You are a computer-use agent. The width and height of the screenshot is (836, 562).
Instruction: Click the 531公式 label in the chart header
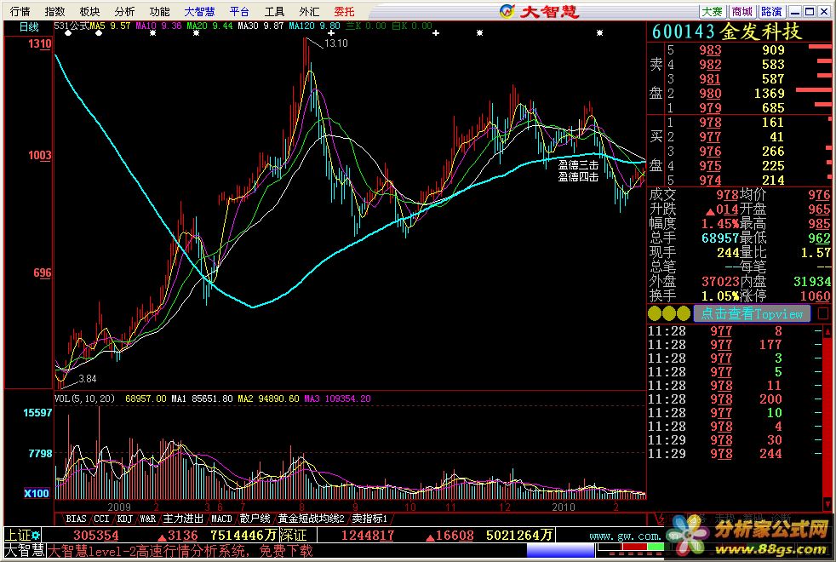(72, 26)
